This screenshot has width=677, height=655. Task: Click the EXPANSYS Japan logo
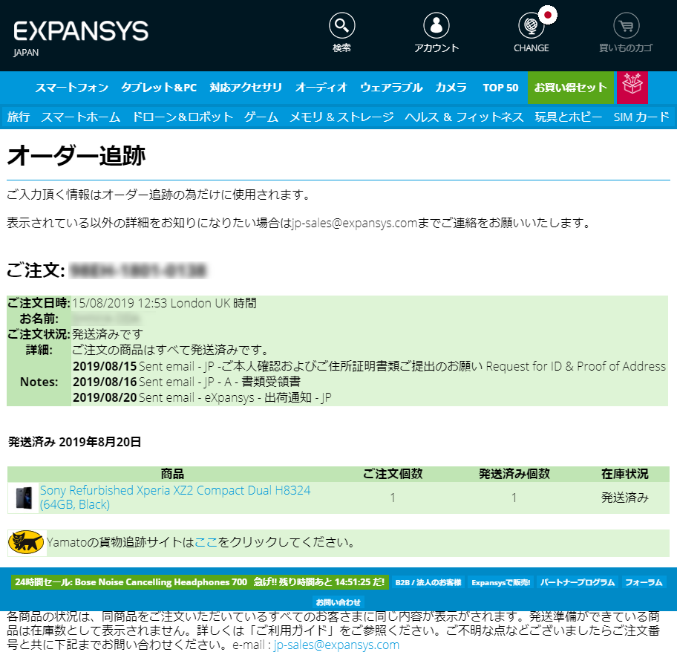point(81,38)
